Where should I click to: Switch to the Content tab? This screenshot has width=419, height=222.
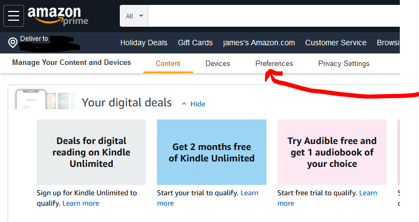(x=168, y=64)
